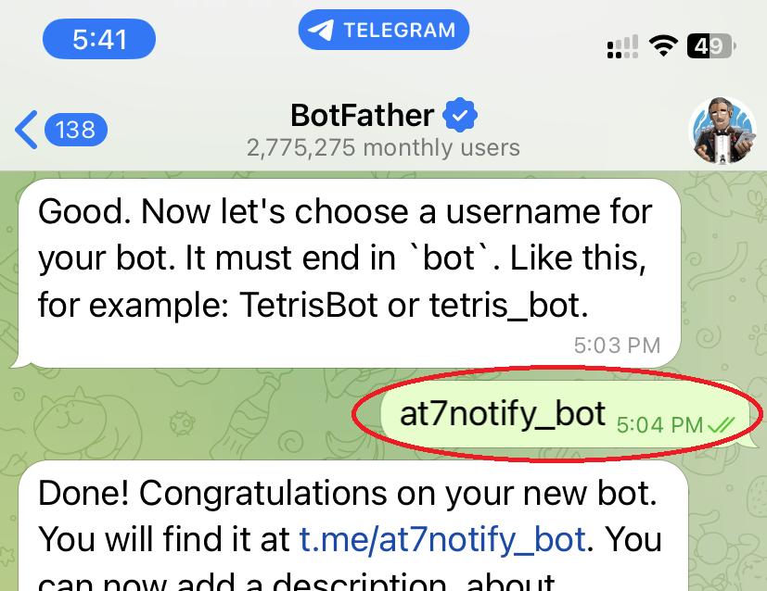Click the battery level indicator

[710, 45]
